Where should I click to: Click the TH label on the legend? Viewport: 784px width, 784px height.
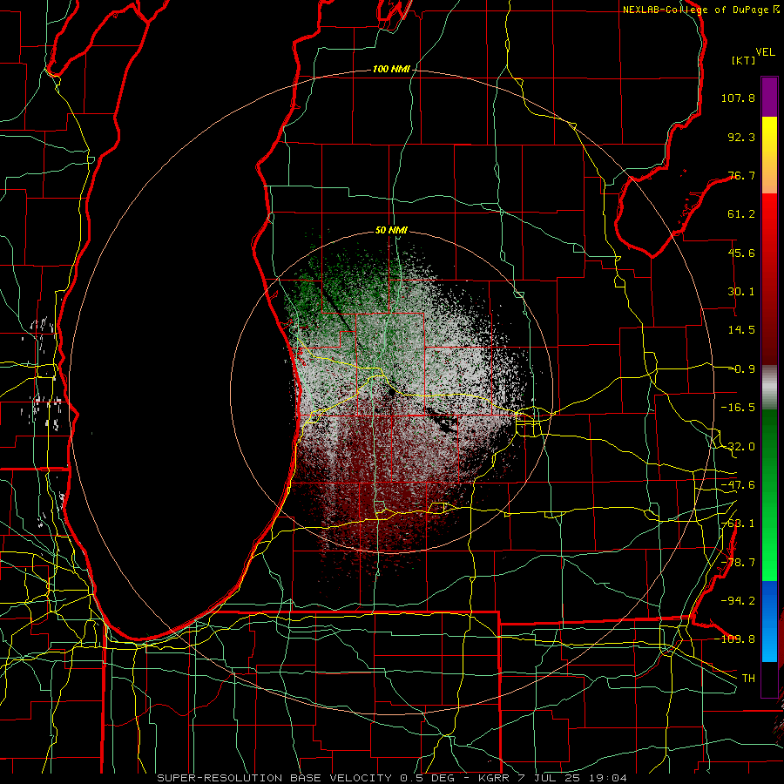748,679
